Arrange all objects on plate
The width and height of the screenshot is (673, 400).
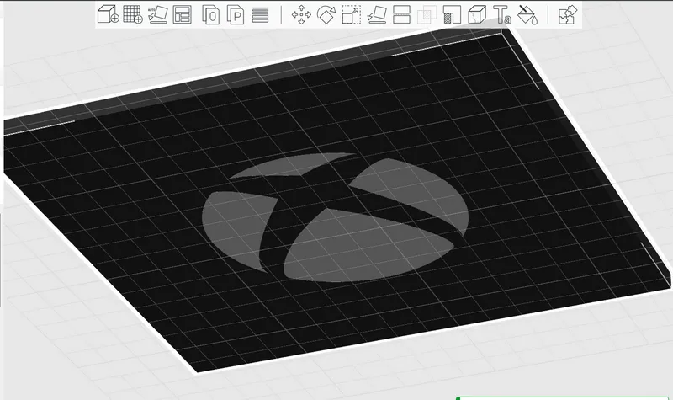(182, 14)
